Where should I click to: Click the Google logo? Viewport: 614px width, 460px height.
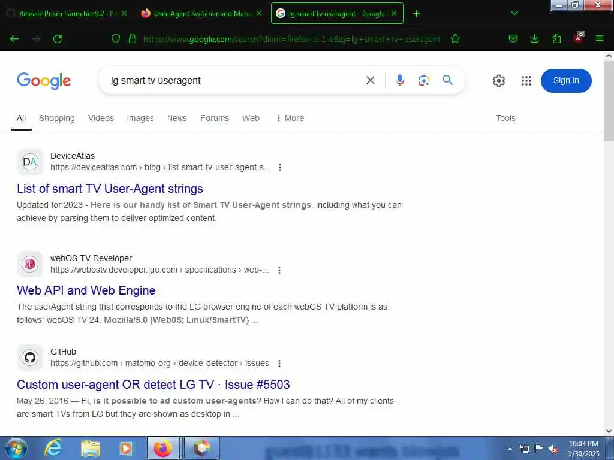pos(44,81)
